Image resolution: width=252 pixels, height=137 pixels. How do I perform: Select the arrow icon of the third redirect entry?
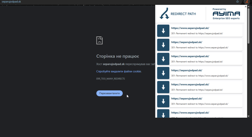pos(163,59)
